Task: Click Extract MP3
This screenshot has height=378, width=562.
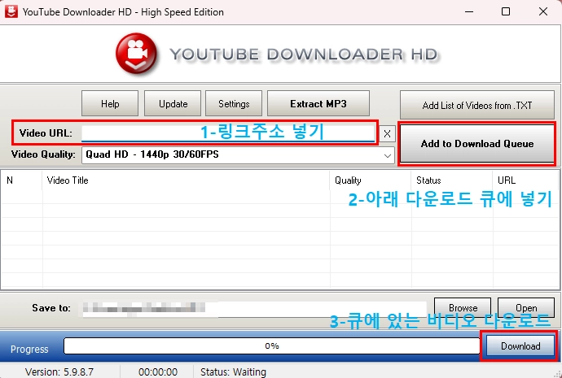Action: [x=318, y=104]
